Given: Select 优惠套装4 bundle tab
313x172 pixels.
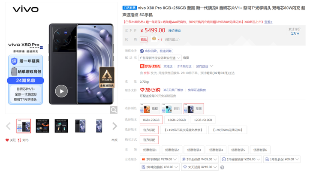Looking at the screenshot, I should 216,150.
